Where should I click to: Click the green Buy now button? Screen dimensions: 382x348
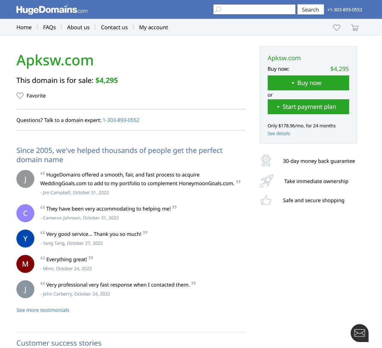pos(308,83)
